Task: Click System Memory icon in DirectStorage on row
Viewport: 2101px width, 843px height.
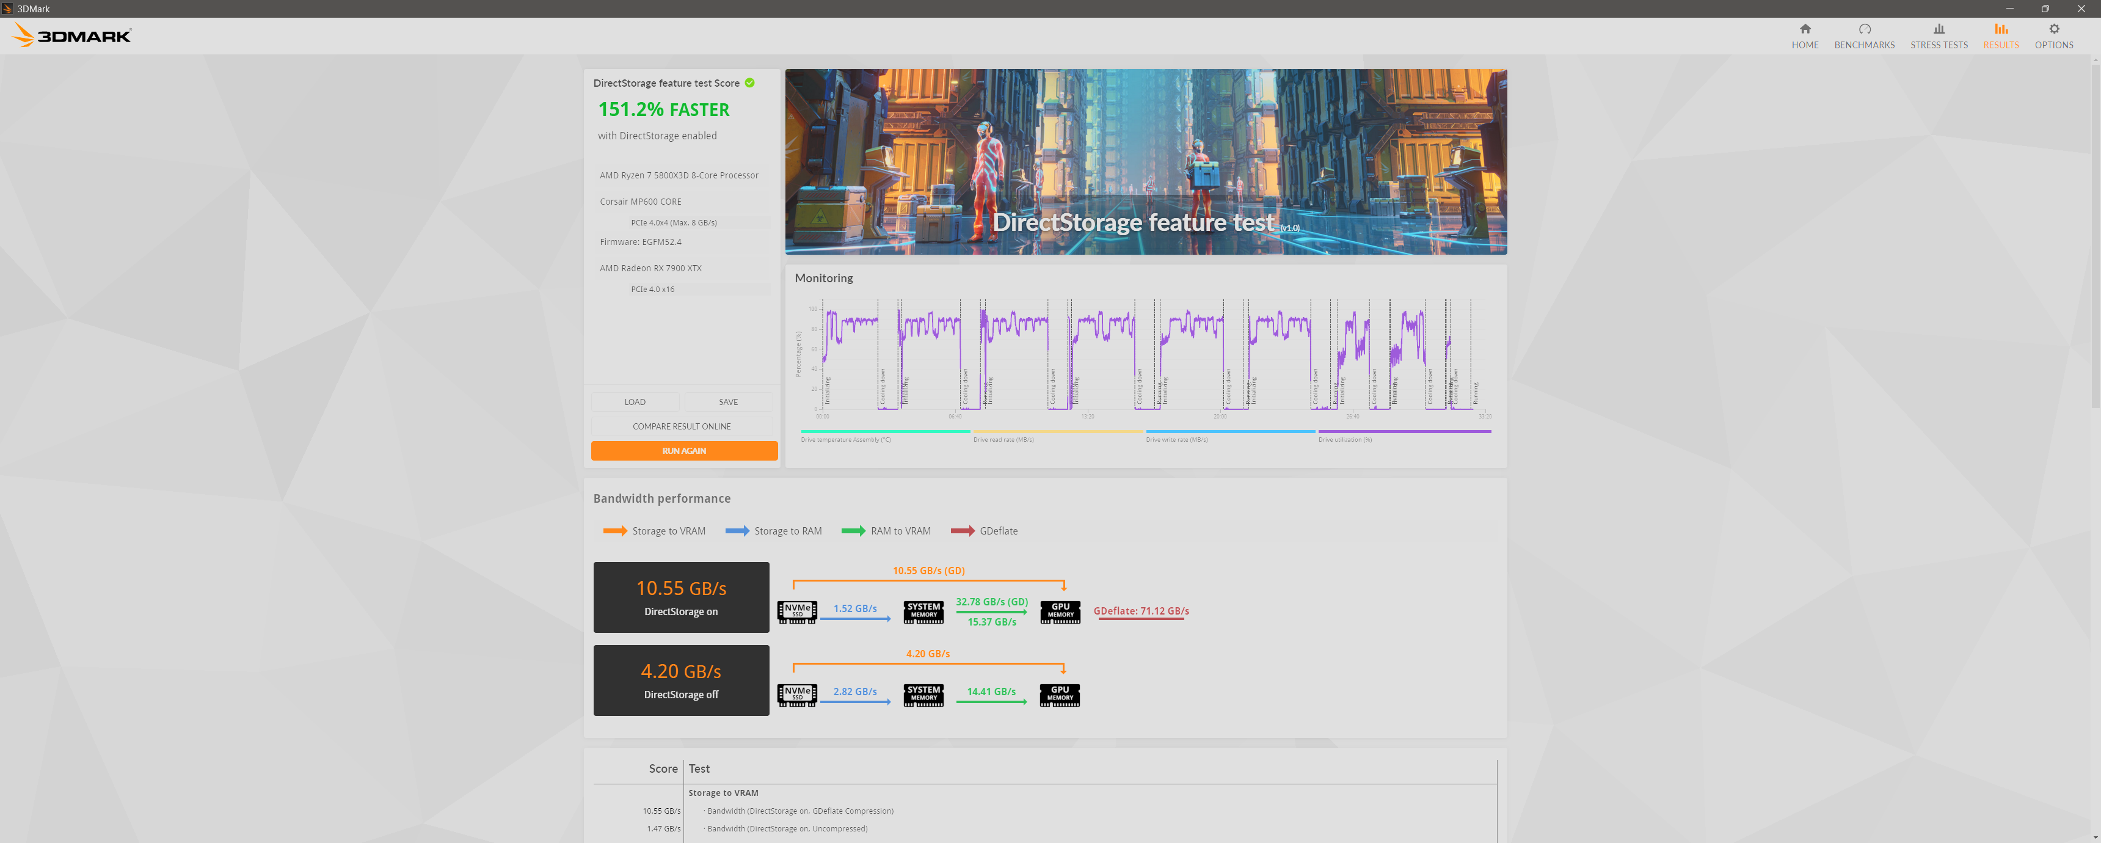Action: tap(923, 612)
